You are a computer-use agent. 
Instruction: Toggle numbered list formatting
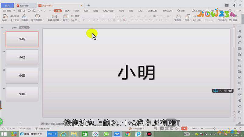point(138,16)
